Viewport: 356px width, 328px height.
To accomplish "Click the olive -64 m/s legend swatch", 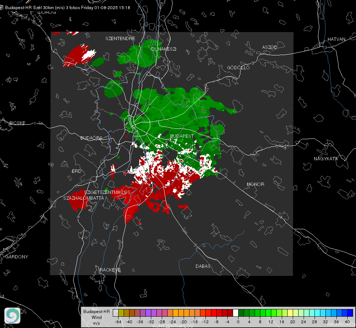I will point(121,313).
